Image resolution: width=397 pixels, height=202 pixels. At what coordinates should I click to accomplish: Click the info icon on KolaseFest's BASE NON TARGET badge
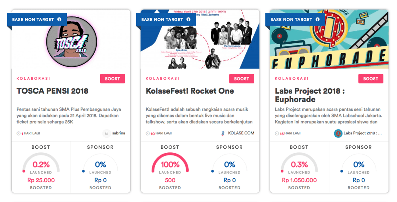coord(188,19)
